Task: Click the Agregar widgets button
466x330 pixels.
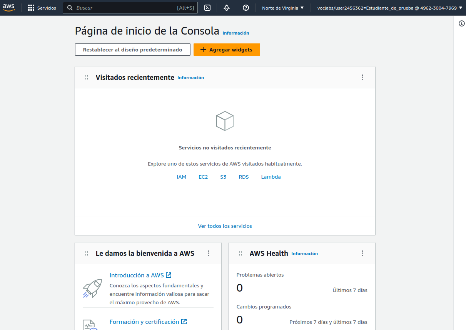Action: point(227,50)
